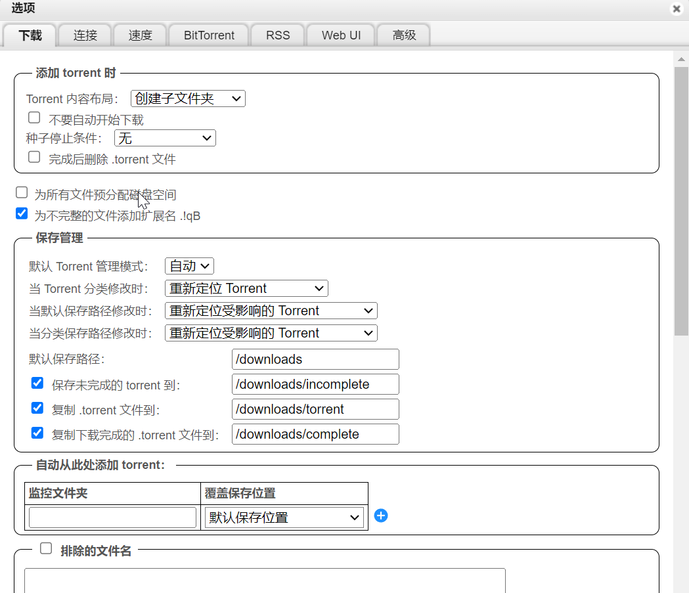Viewport: 689px width, 593px height.
Task: Switch to the Web UI tab
Action: point(340,35)
